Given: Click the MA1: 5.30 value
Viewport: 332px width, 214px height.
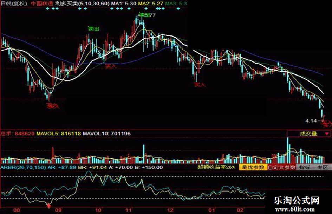Looking at the screenshot, I should (x=124, y=4).
